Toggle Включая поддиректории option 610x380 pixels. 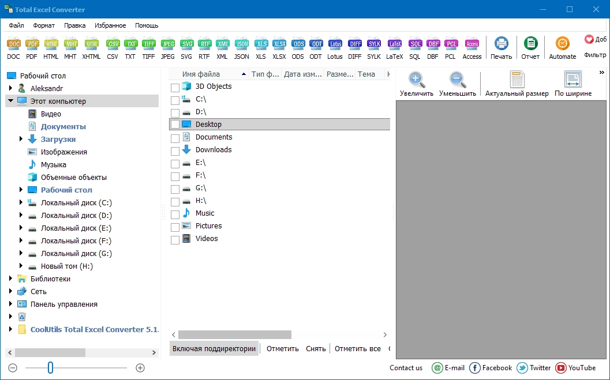tap(214, 348)
